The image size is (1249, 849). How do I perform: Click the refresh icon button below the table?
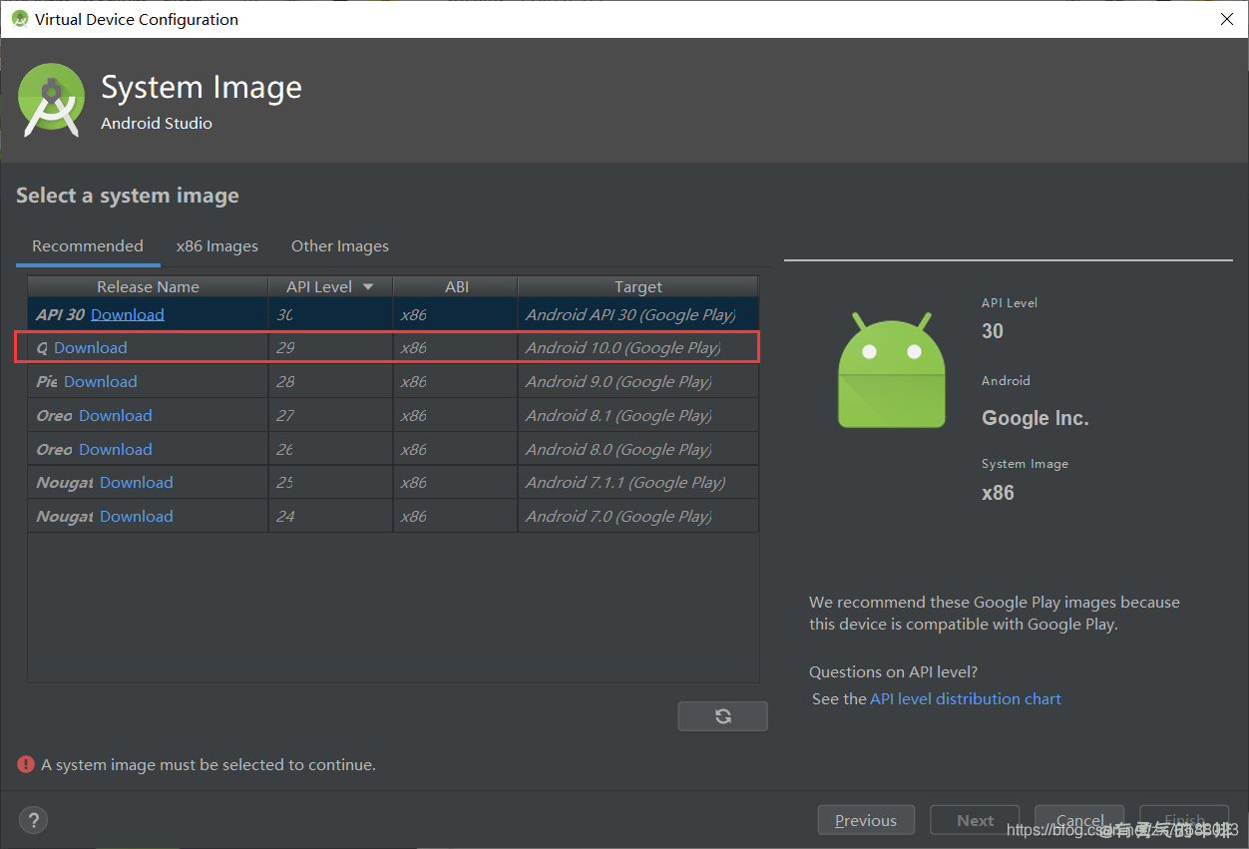pyautogui.click(x=722, y=715)
